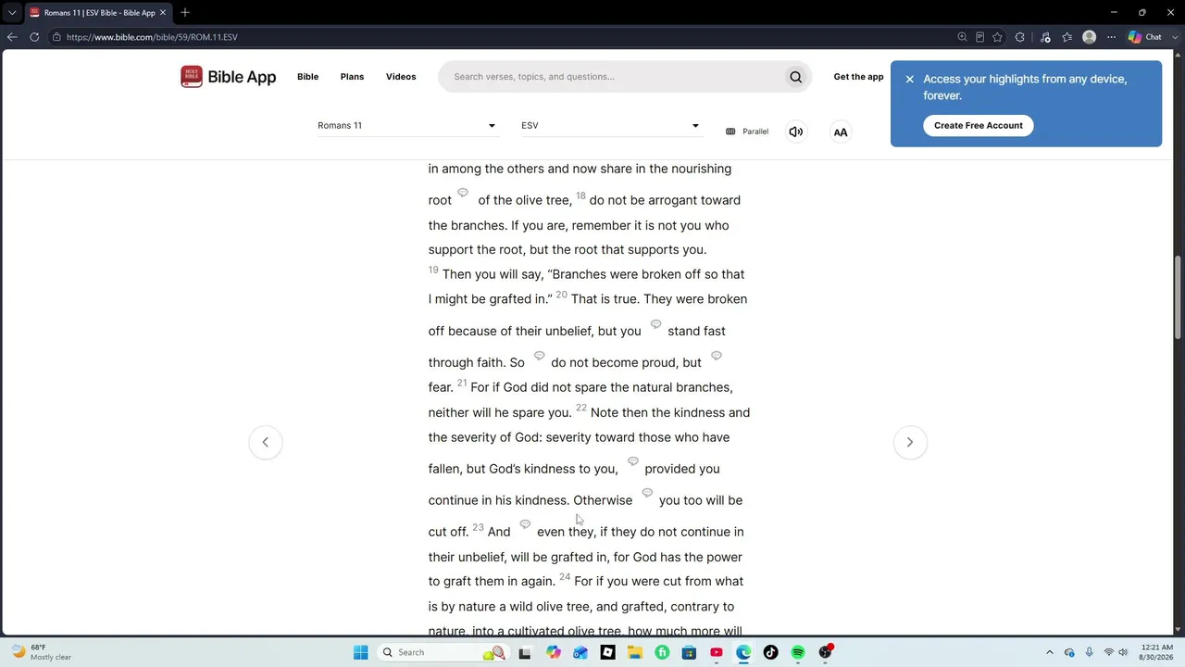
Task: Open the Videos menu item
Action: [x=401, y=77]
